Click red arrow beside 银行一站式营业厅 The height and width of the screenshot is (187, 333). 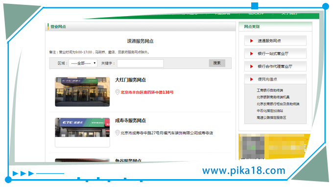(252, 54)
